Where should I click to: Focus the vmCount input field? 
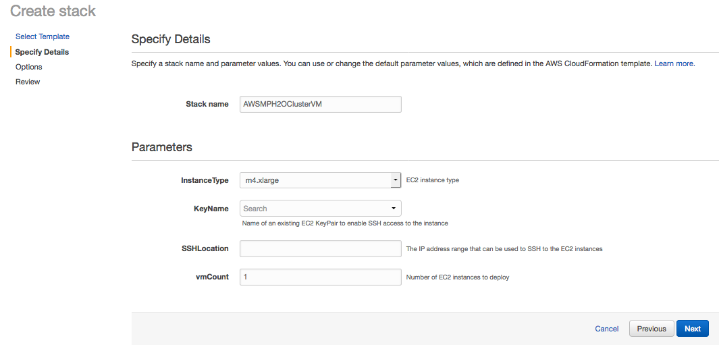point(320,277)
